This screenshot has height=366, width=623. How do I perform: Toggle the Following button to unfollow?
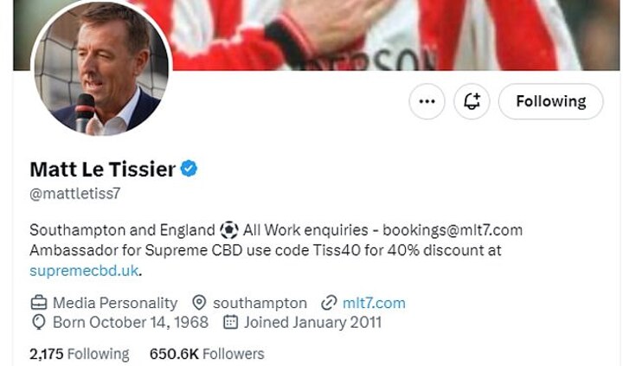coord(550,101)
